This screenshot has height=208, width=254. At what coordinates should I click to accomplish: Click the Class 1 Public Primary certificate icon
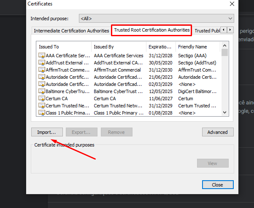42,113
